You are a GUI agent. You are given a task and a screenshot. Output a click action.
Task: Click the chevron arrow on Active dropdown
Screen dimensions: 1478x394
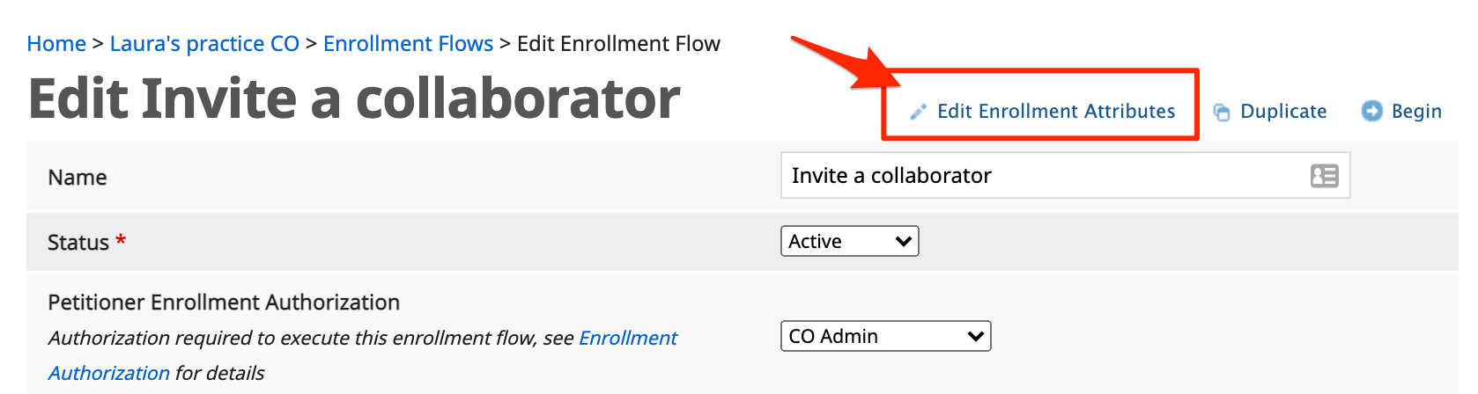(903, 241)
